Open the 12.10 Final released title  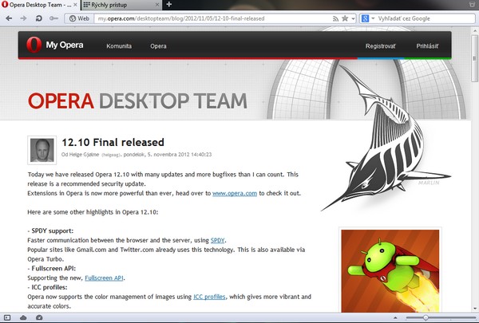(113, 142)
